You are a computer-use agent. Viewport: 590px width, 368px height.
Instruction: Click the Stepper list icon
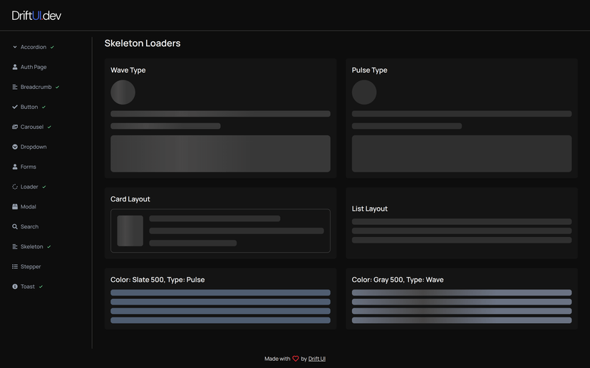15,266
